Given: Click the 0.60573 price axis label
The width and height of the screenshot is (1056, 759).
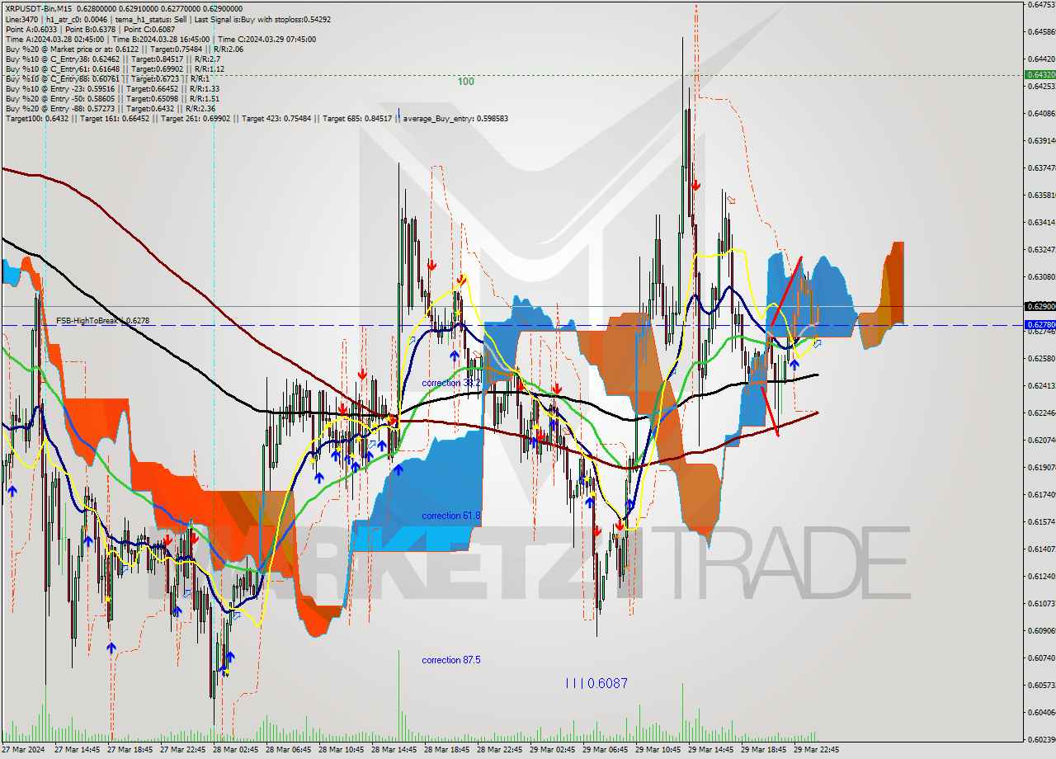Looking at the screenshot, I should tap(1041, 686).
